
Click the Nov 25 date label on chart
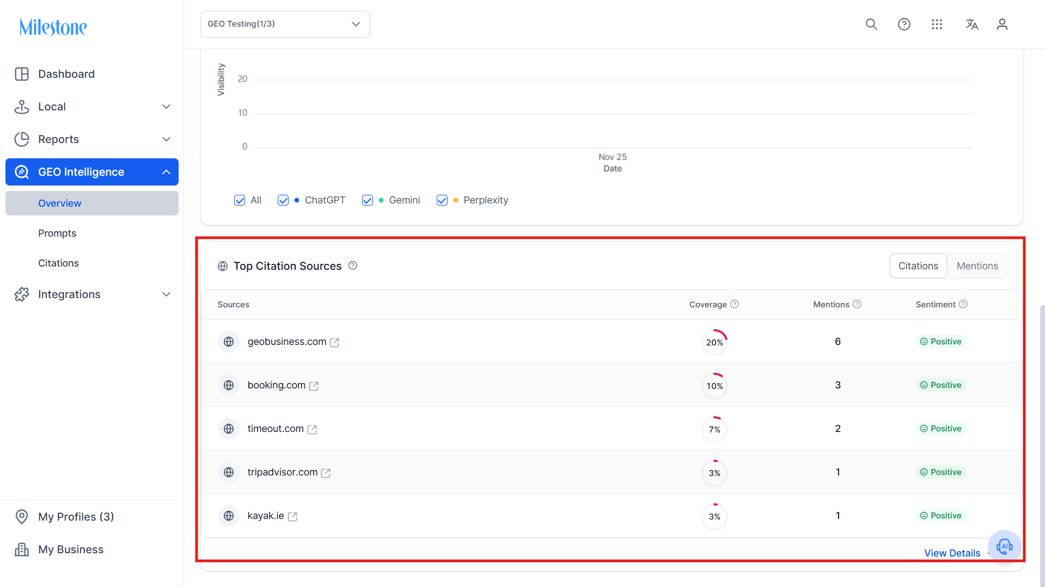613,157
